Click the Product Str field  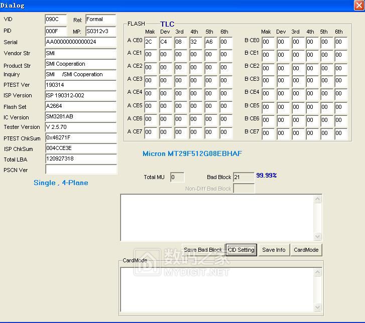pos(80,64)
